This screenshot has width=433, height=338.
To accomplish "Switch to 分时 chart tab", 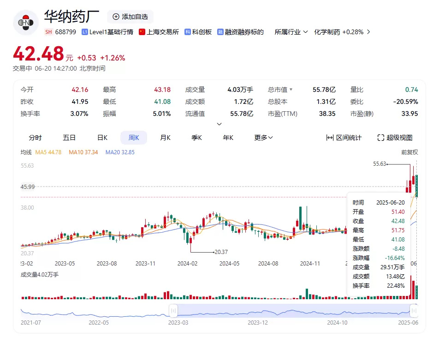I will [x=35, y=138].
